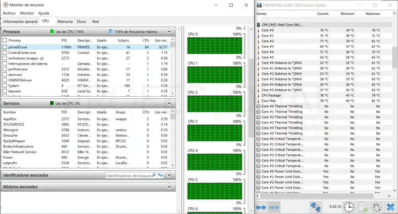
Task: Click thermometer icon of Core Max row
Action: [258, 101]
